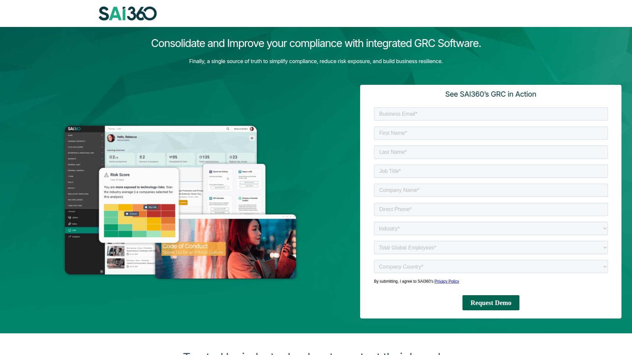Click the 'Cohort' marker on heatmap
The height and width of the screenshot is (355, 632).
(132, 214)
